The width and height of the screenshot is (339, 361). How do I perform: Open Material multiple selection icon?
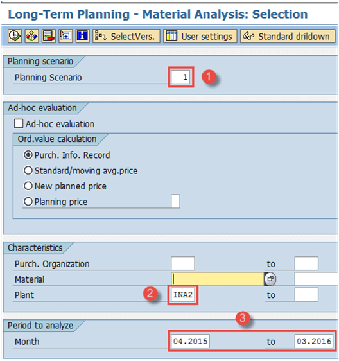[270, 279]
